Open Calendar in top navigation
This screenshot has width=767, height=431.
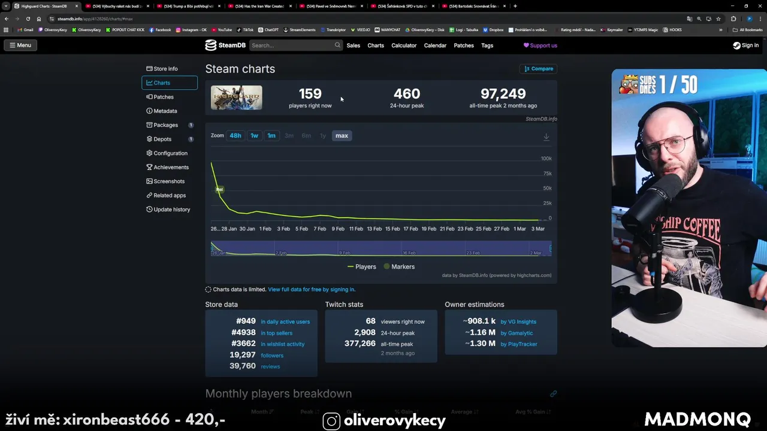click(x=435, y=45)
